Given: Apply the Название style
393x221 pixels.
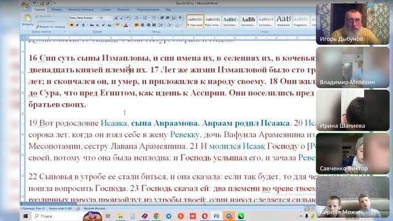Looking at the screenshot, I should pos(284,21).
